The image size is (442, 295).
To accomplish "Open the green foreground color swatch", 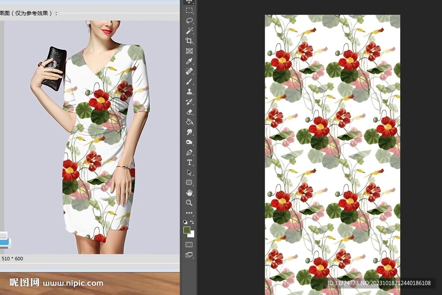I will [x=187, y=230].
